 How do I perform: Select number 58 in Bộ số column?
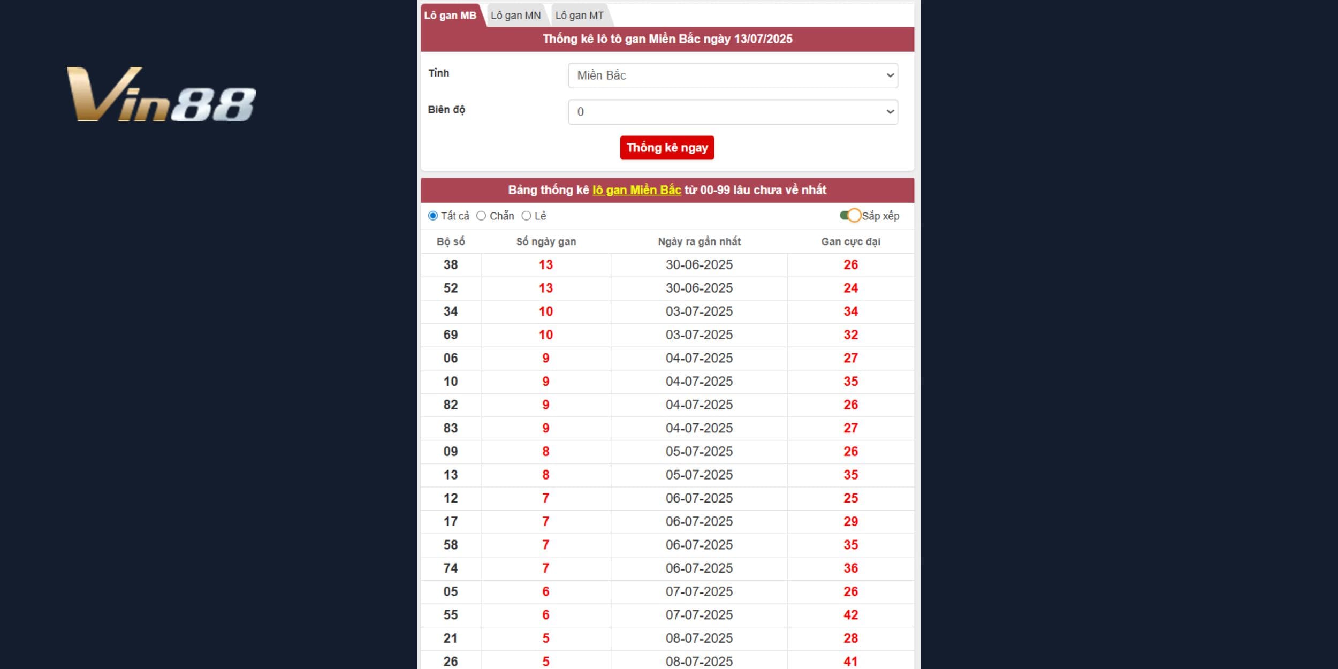[451, 545]
